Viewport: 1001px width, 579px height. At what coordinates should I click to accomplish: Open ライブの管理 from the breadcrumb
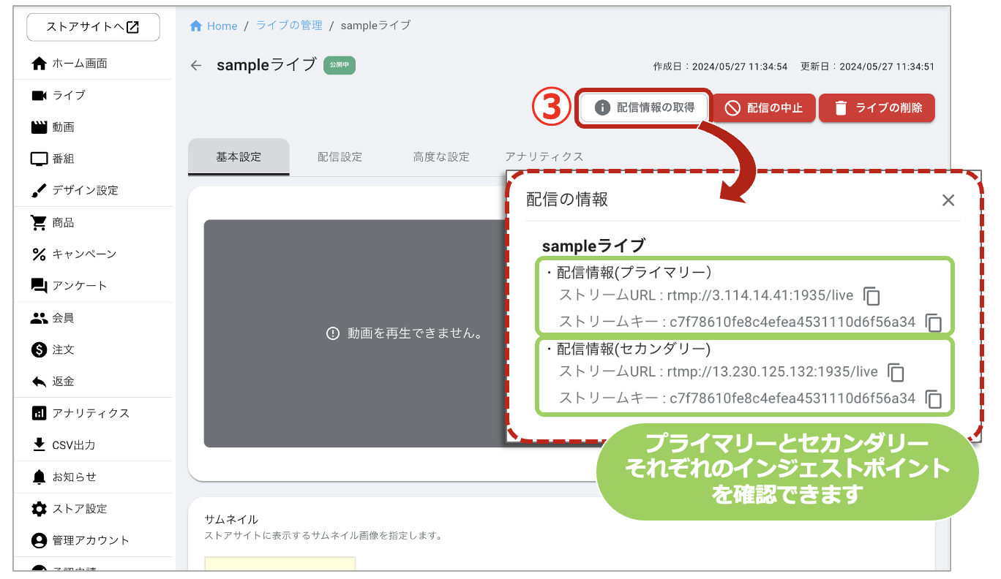tap(288, 25)
